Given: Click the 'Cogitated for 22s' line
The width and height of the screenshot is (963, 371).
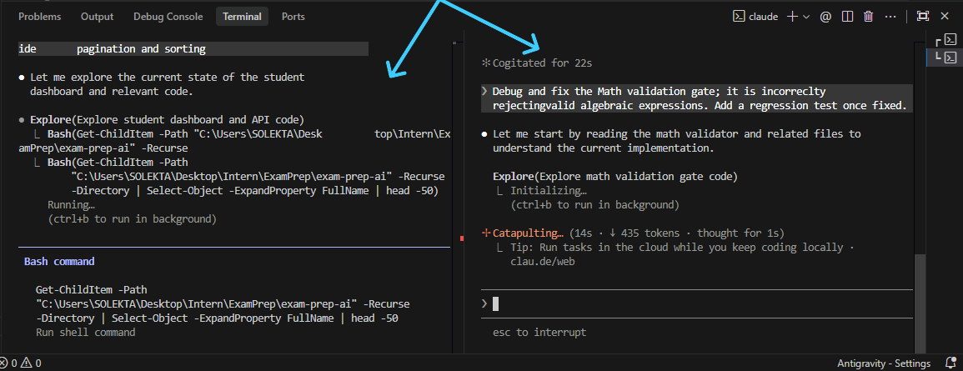Looking at the screenshot, I should 537,63.
